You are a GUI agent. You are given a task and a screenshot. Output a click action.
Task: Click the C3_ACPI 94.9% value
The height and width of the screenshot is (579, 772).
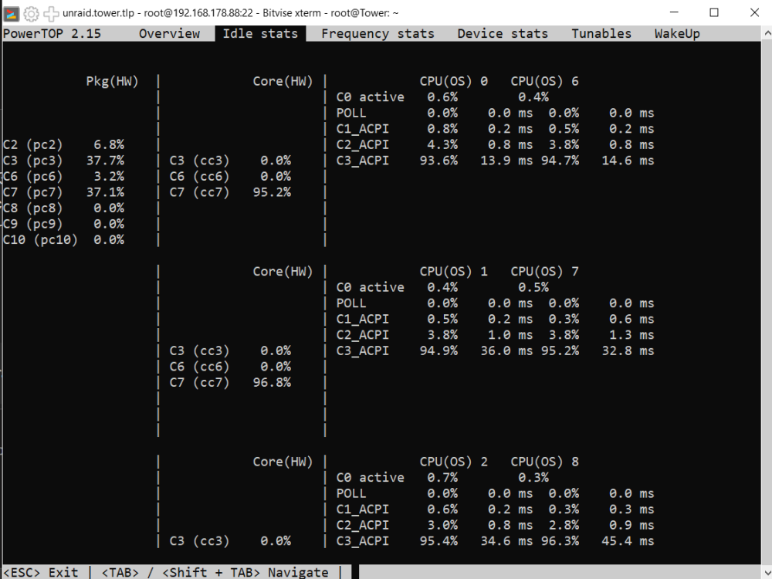pyautogui.click(x=438, y=351)
